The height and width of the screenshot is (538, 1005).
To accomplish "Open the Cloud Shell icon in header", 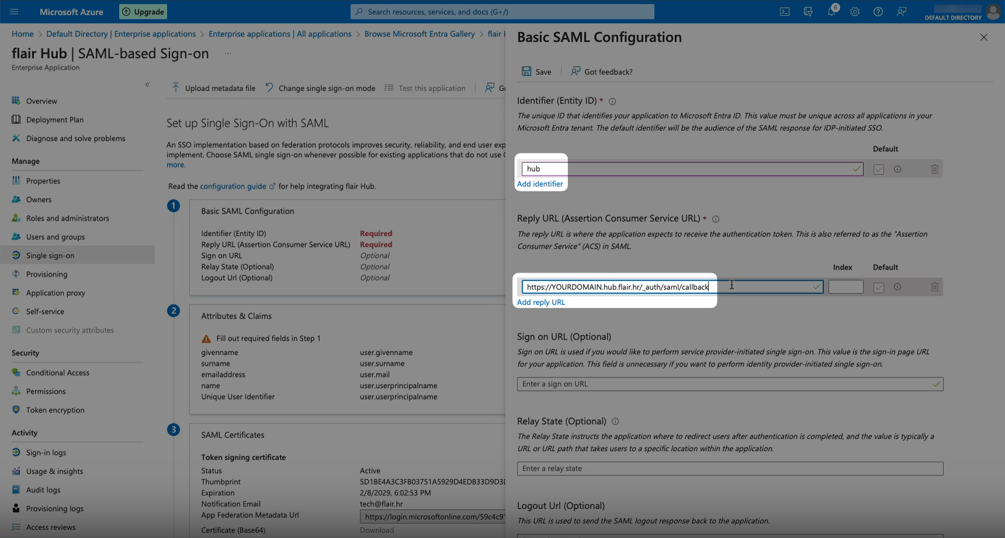I will coord(785,12).
